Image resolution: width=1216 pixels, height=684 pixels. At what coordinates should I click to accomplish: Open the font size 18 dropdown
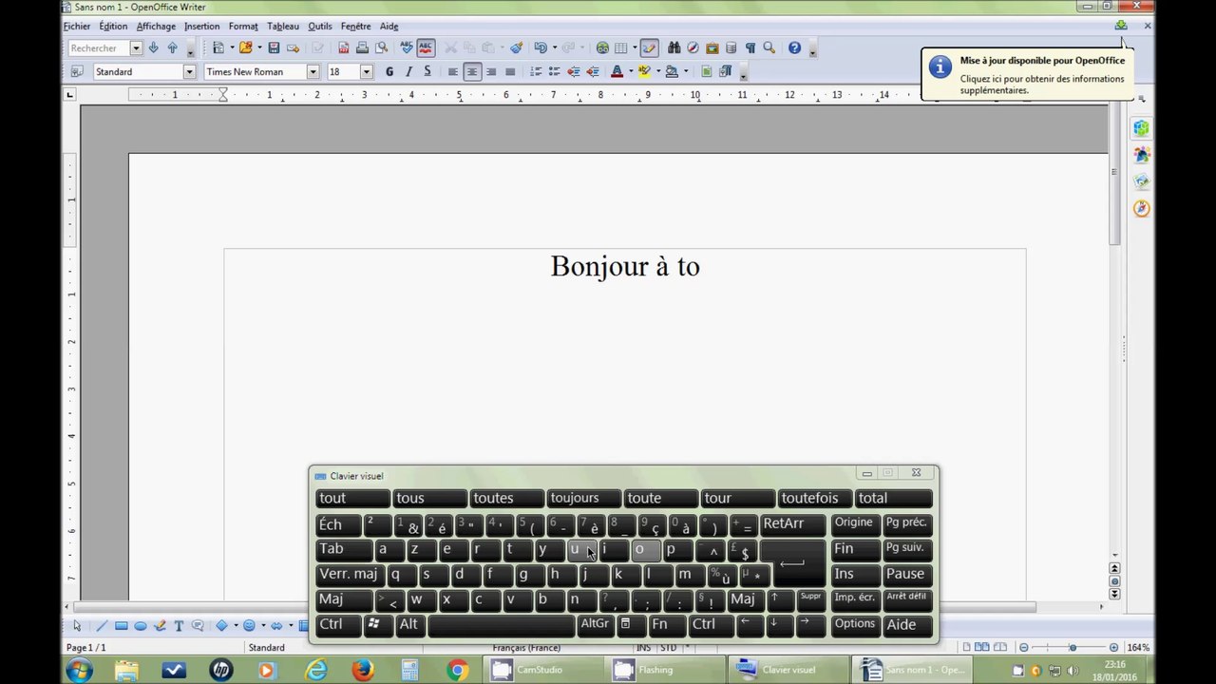pos(366,71)
